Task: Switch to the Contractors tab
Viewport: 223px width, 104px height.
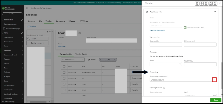Action: click(x=61, y=21)
